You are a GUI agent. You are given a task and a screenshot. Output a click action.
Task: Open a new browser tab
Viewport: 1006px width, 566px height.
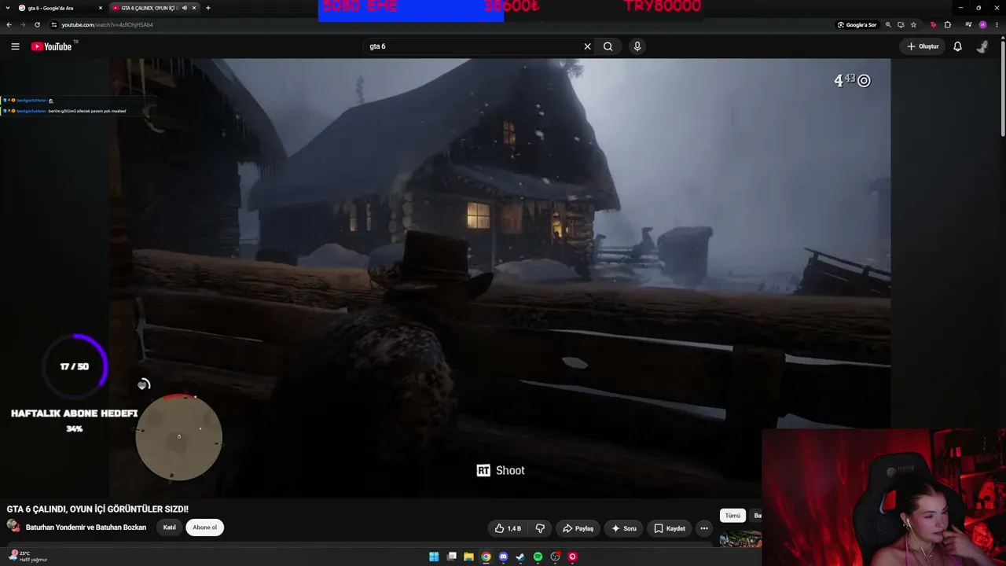(208, 8)
